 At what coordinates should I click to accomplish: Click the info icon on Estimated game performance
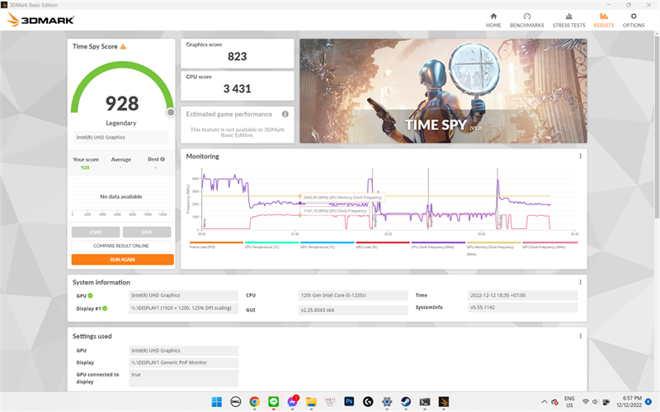[285, 114]
